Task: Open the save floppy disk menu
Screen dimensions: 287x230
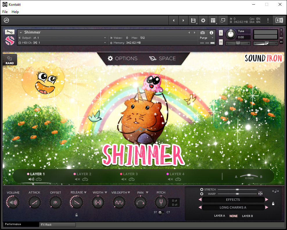Action: pos(193,21)
